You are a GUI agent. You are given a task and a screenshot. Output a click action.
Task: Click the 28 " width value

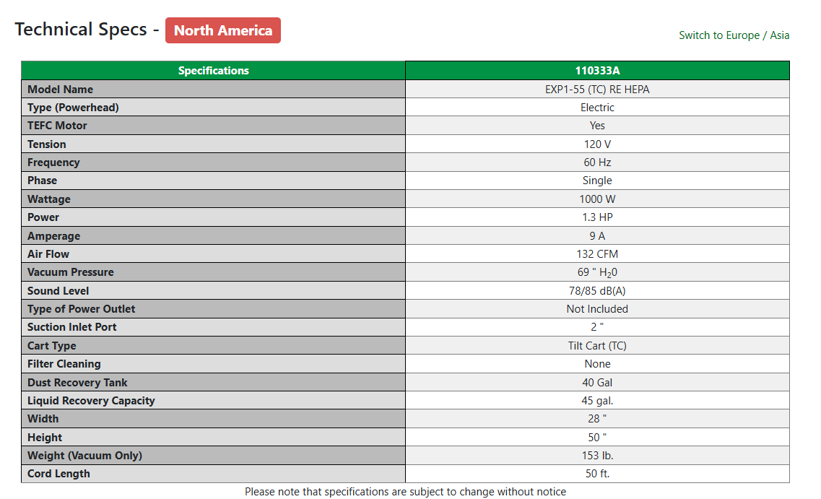[x=597, y=419]
